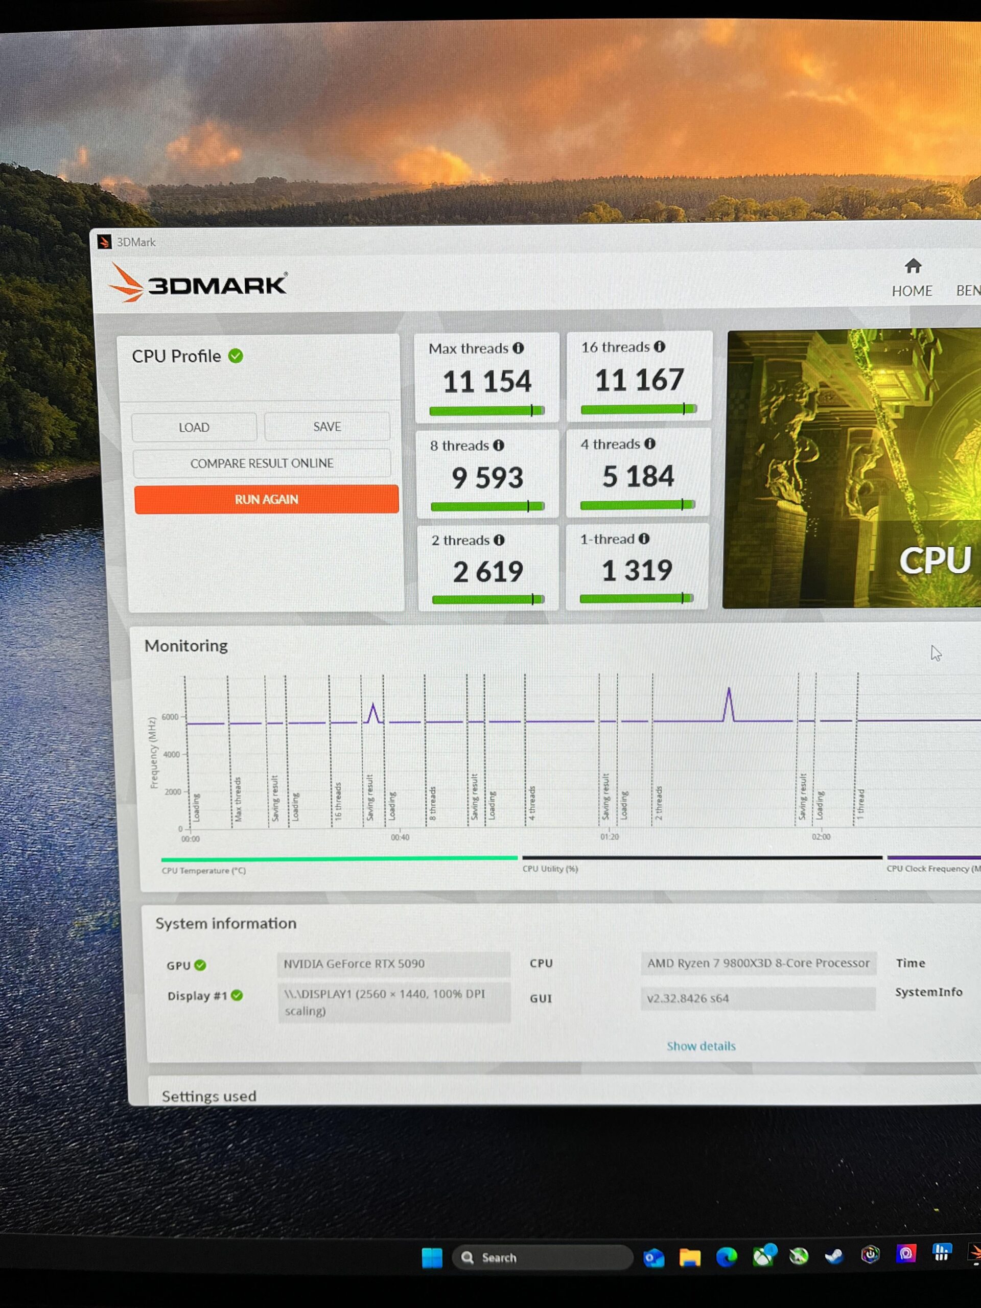Click the '4 threads' timeline marker in graph
The width and height of the screenshot is (981, 1308).
[x=531, y=802]
